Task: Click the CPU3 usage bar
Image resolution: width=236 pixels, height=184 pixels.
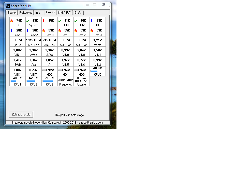Action: 50,81
